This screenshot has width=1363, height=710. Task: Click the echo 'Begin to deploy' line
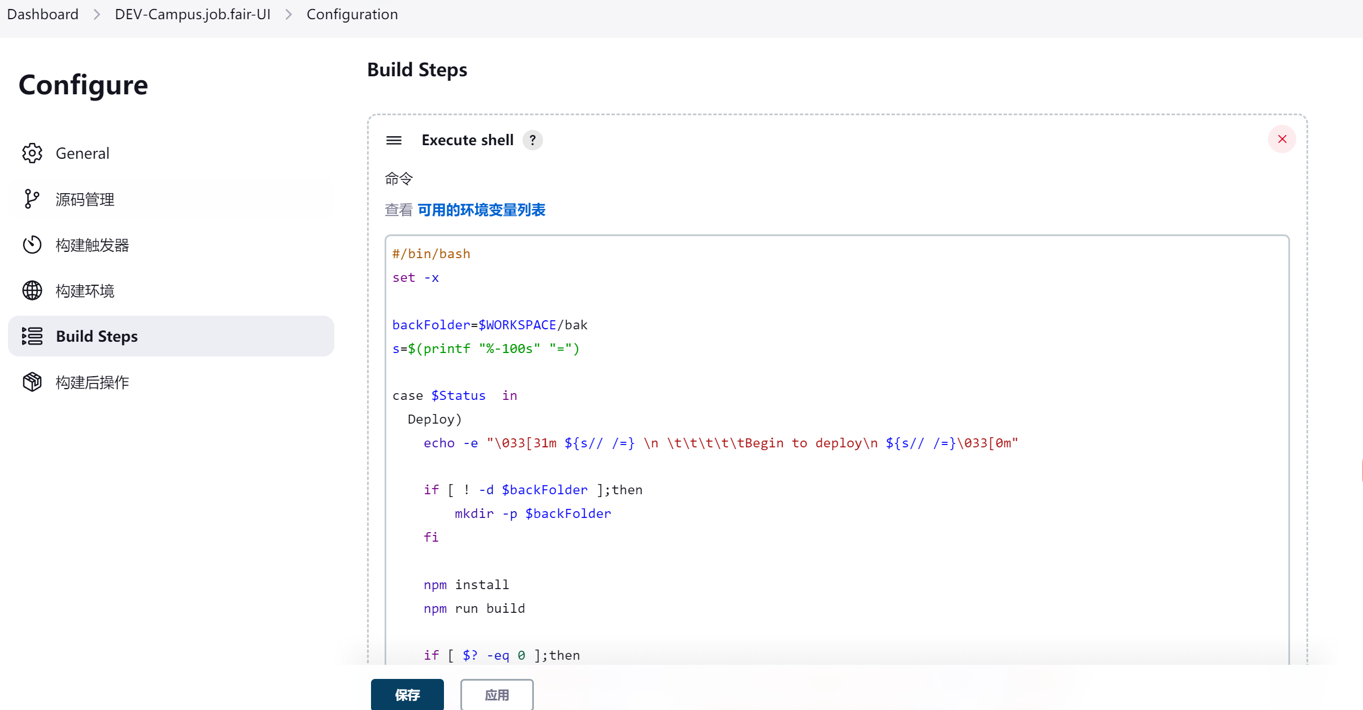point(721,443)
